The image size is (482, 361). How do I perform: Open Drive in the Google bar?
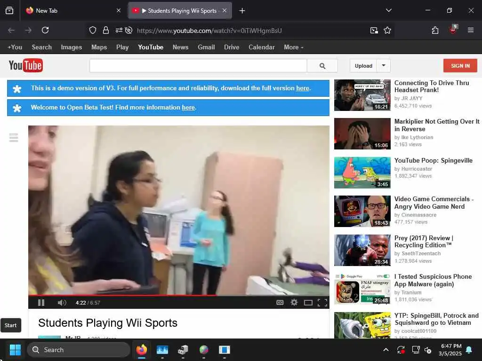[x=232, y=47]
